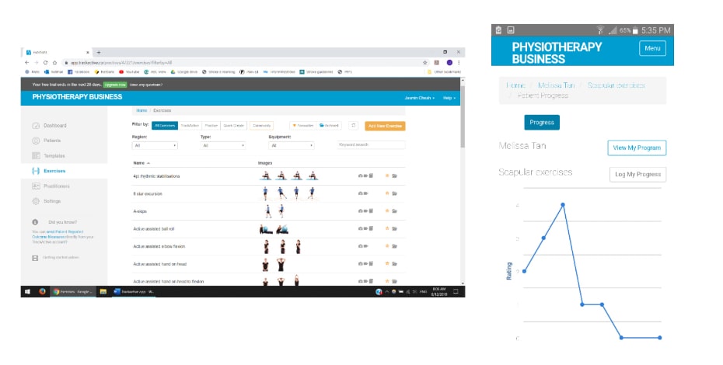Toggle the Archived filter
This screenshot has height=365, width=723.
click(x=329, y=125)
